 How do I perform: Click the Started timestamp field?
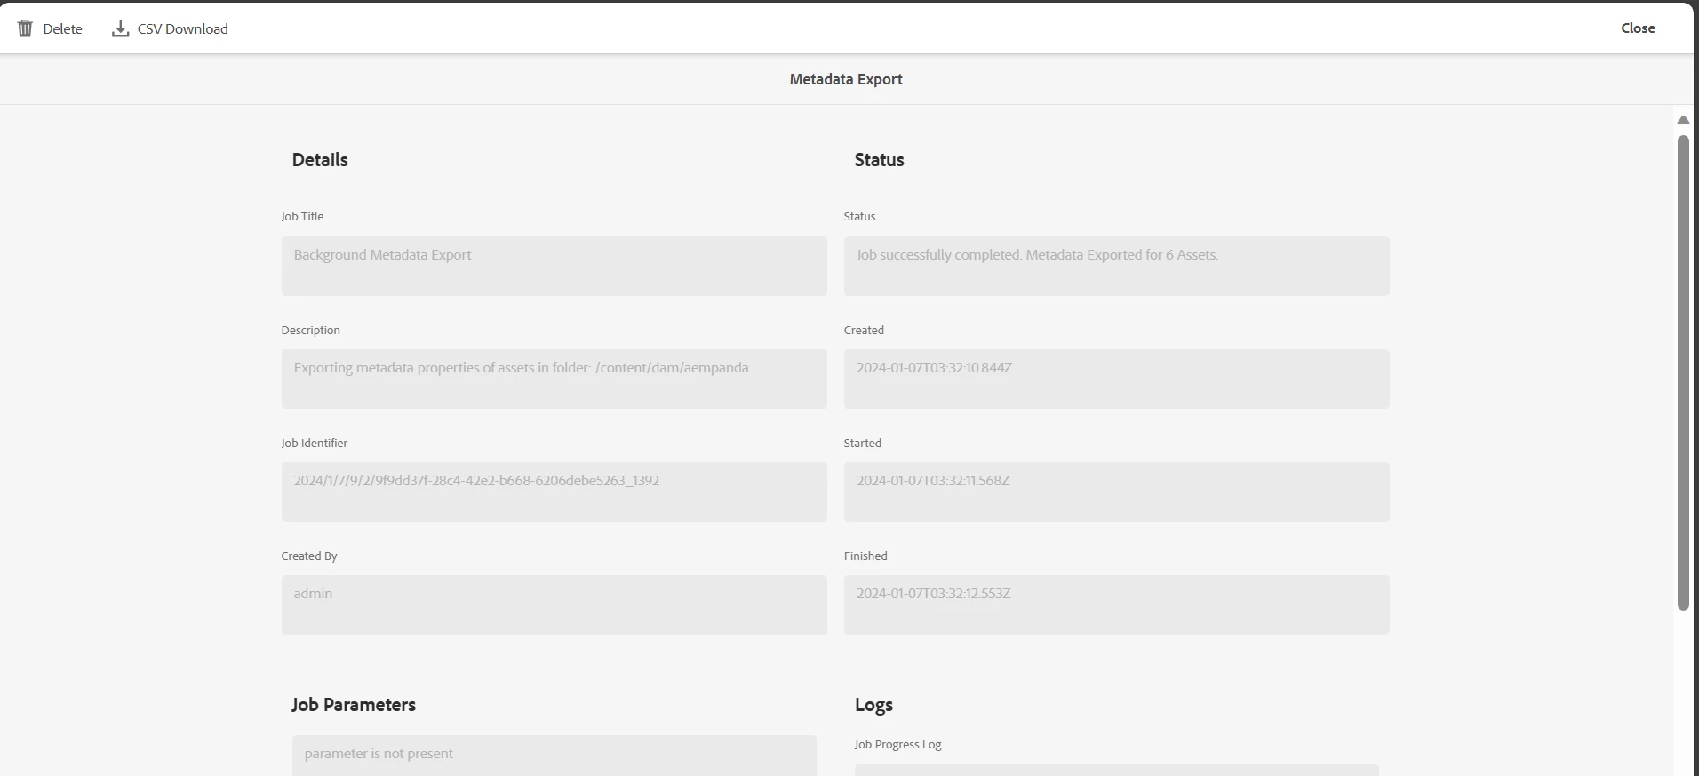(1116, 492)
